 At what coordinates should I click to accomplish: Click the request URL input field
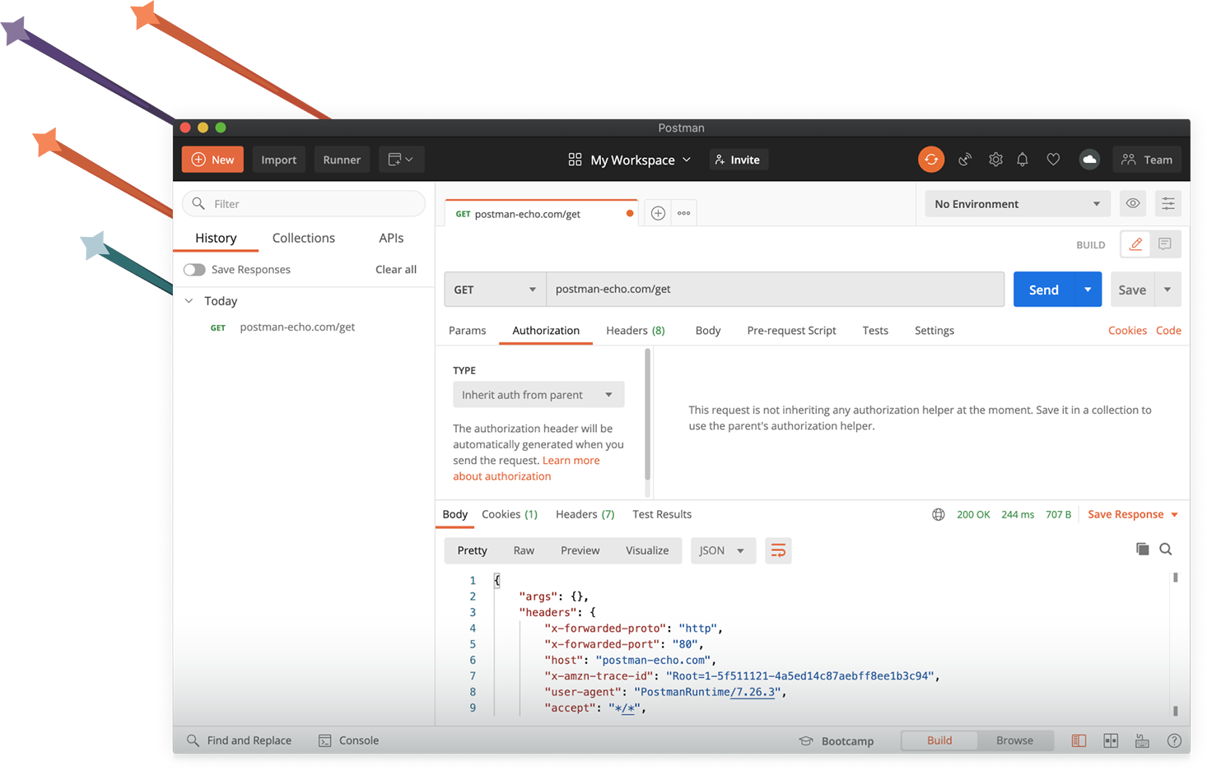click(x=775, y=290)
